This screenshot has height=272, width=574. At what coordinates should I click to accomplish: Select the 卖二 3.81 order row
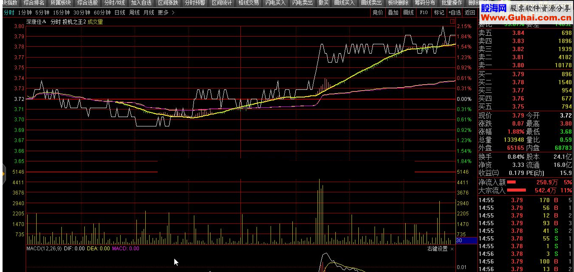pyautogui.click(x=525, y=57)
